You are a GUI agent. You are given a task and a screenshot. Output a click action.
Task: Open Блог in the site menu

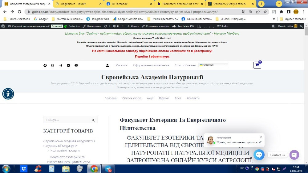tap(178, 98)
